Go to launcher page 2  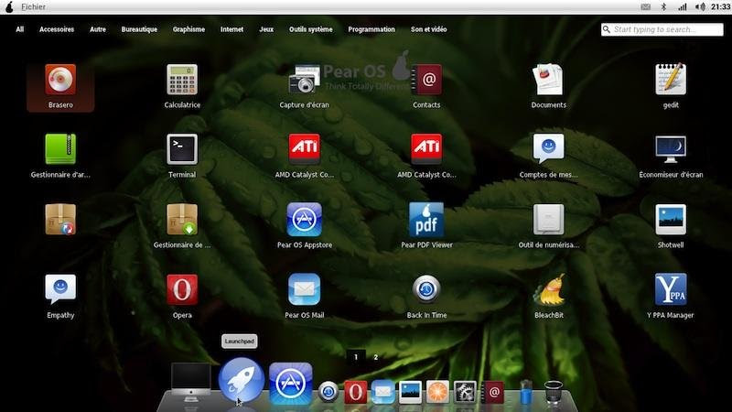click(x=375, y=357)
